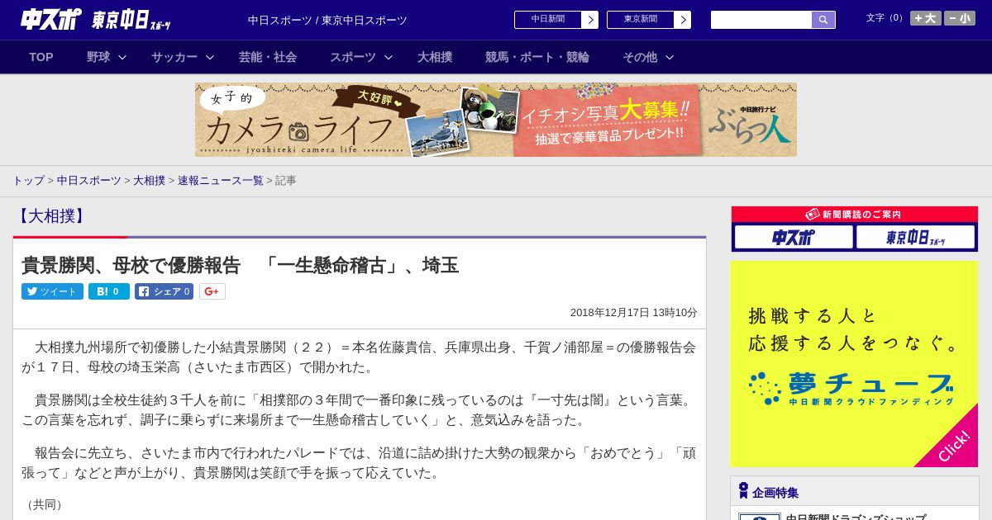Go to トップ breadcrumb link

pyautogui.click(x=28, y=180)
